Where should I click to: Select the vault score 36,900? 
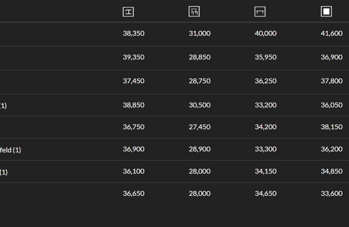[x=133, y=149]
